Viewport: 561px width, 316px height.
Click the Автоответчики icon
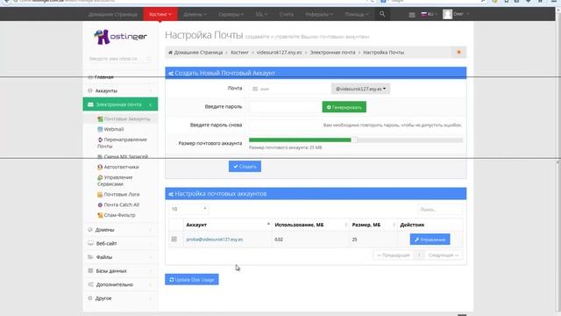coord(100,167)
